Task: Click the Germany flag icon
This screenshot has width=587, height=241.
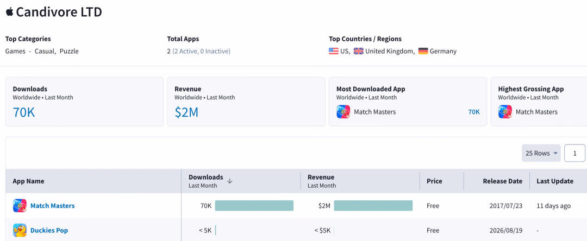Action: pyautogui.click(x=423, y=51)
